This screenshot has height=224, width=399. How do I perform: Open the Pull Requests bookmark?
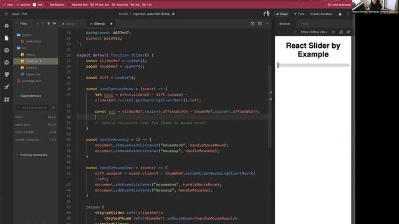55,5
